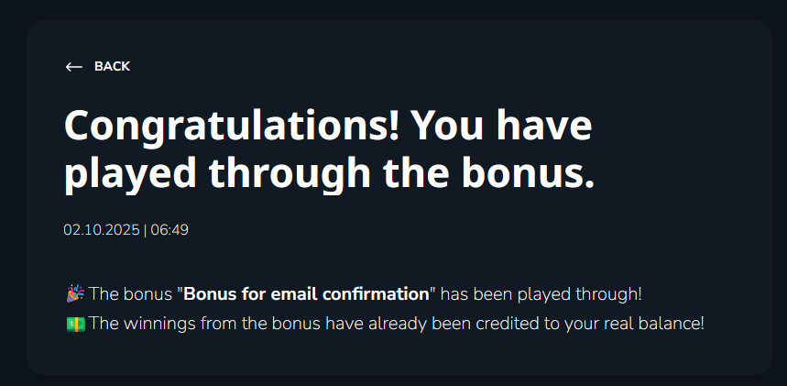This screenshot has width=787, height=386.
Task: Click the back arrow icon
Action: tap(73, 67)
